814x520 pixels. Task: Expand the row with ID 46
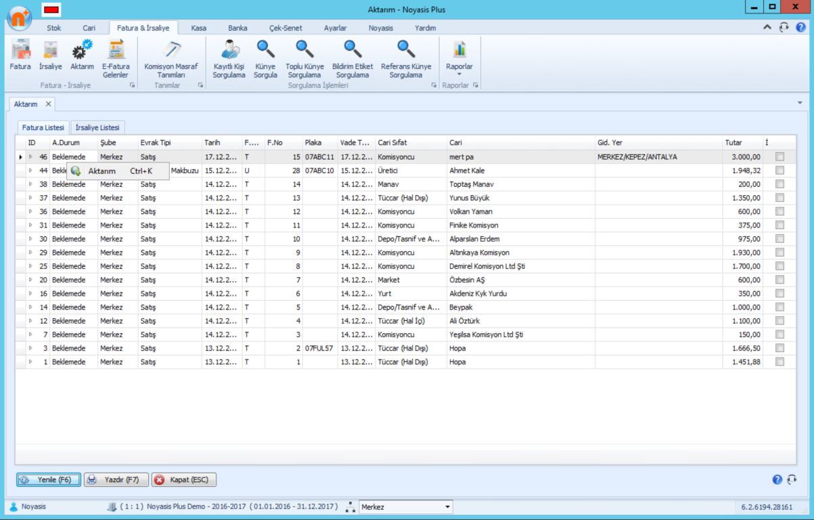tap(30, 157)
